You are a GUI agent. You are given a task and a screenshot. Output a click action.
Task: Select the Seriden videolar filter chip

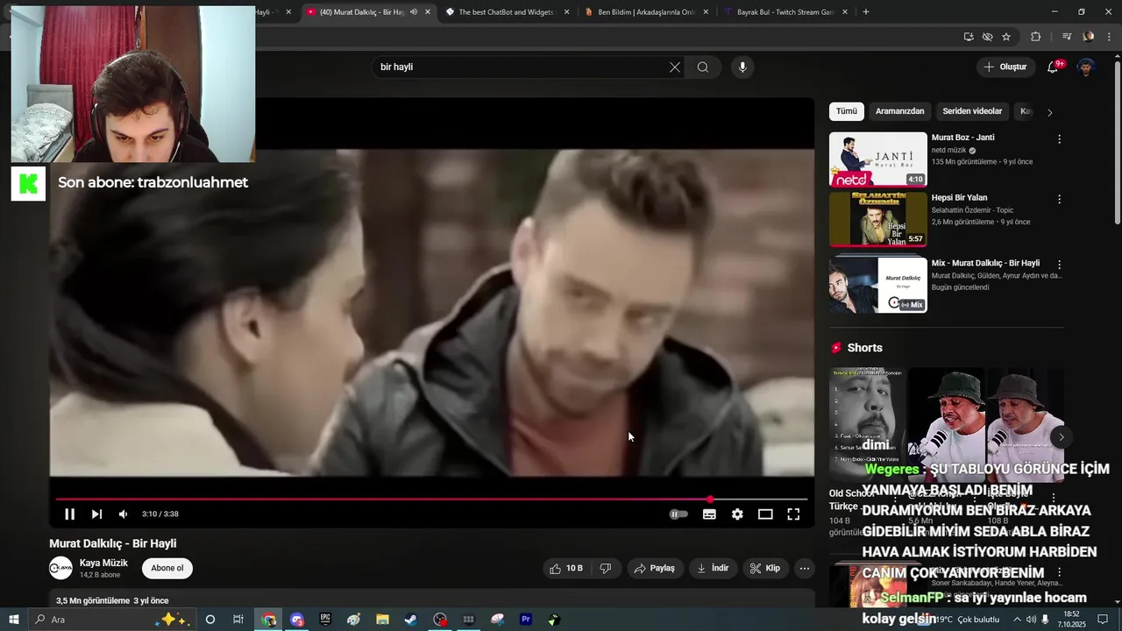click(x=972, y=111)
